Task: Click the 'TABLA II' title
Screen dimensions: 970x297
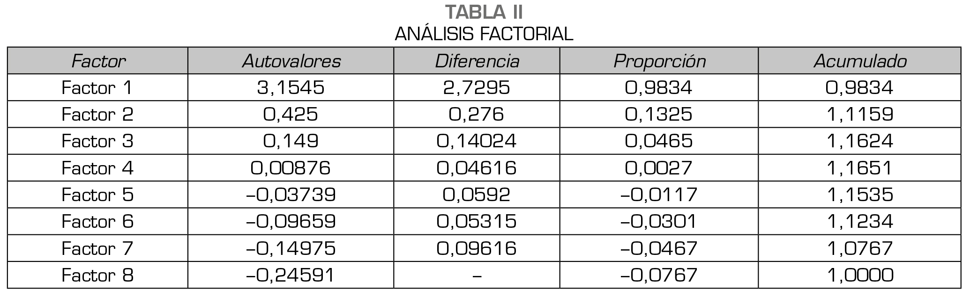Action: (484, 12)
